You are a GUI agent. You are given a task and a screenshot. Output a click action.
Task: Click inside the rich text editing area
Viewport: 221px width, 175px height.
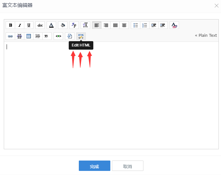pos(111,96)
